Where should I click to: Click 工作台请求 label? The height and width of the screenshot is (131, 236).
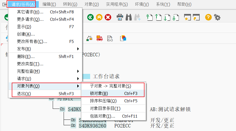pyautogui.click(x=106, y=76)
